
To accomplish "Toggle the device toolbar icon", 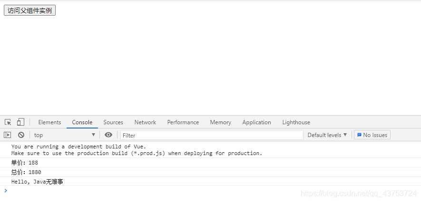I will point(20,122).
